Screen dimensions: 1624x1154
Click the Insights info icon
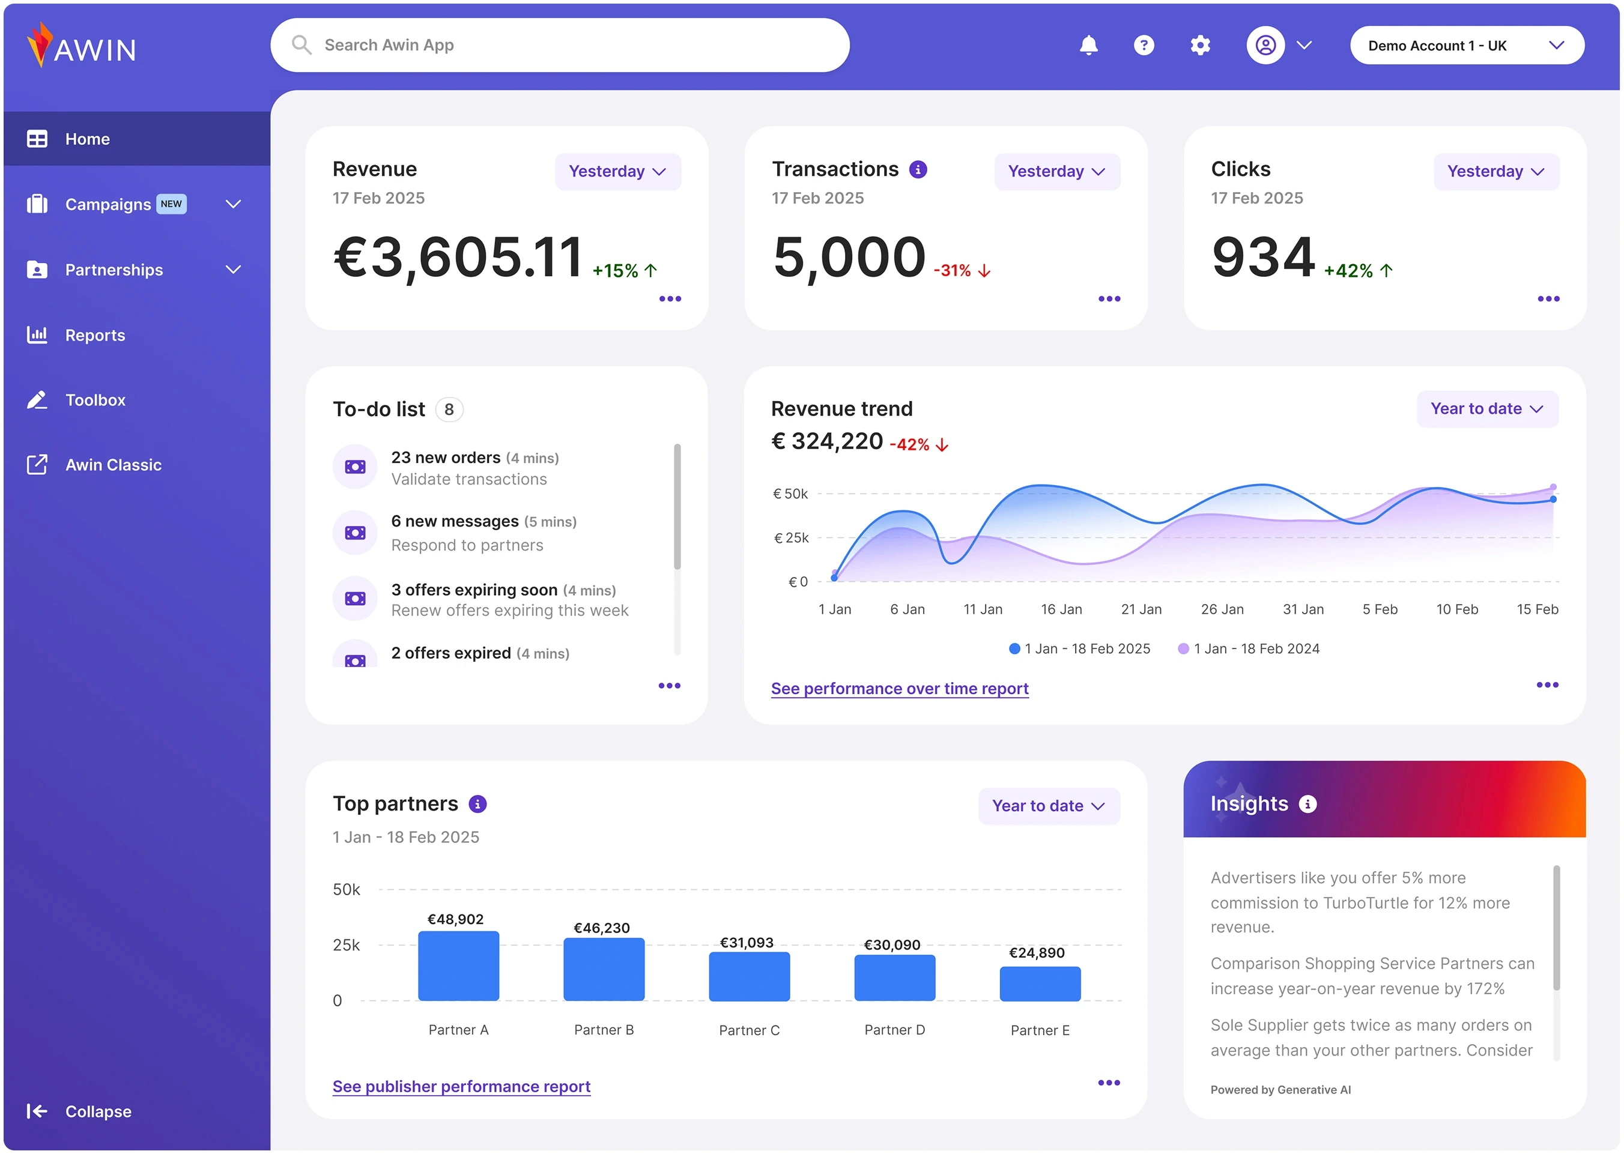pos(1307,804)
